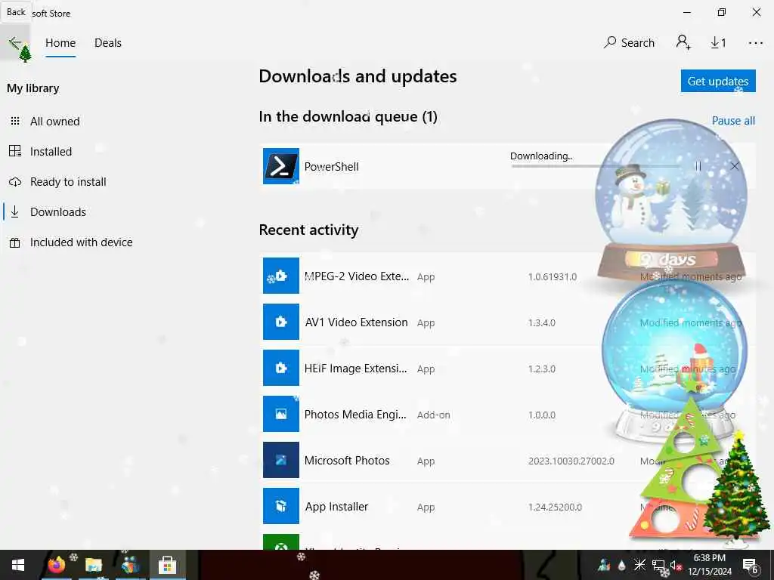Click the Microsoft Photos icon
The height and width of the screenshot is (580, 774).
coord(281,460)
